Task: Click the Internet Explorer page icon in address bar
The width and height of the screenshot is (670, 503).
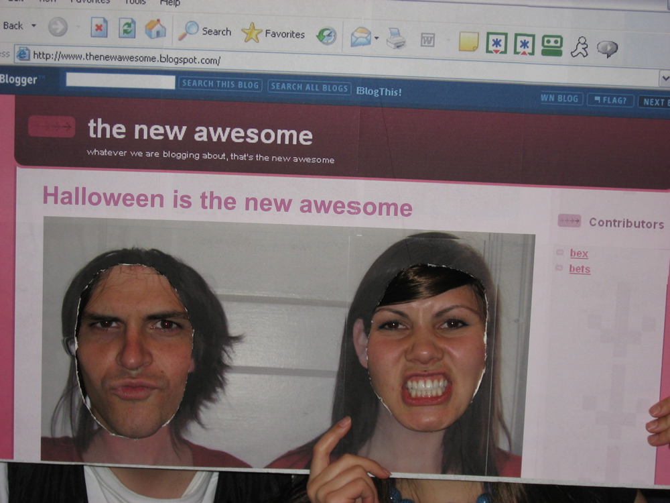Action: (23, 54)
